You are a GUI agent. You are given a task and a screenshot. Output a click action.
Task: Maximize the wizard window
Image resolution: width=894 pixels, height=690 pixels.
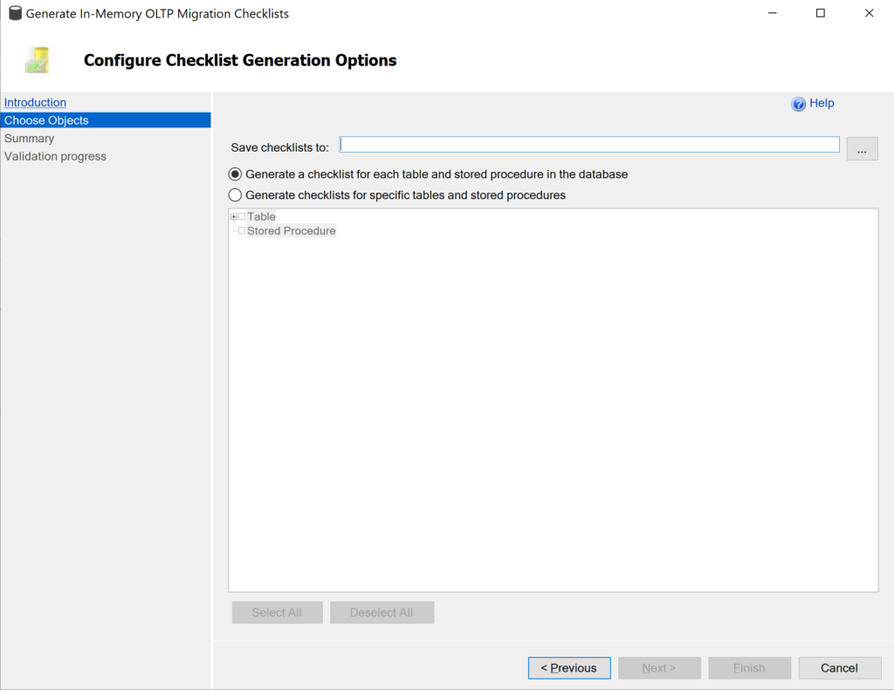(821, 13)
